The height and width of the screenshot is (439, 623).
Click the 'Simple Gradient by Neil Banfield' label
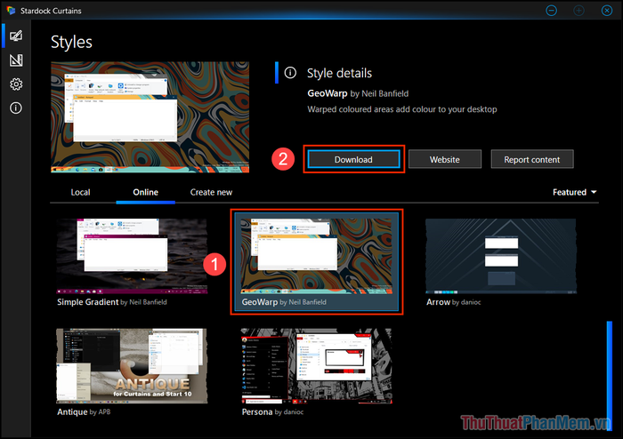coord(112,302)
